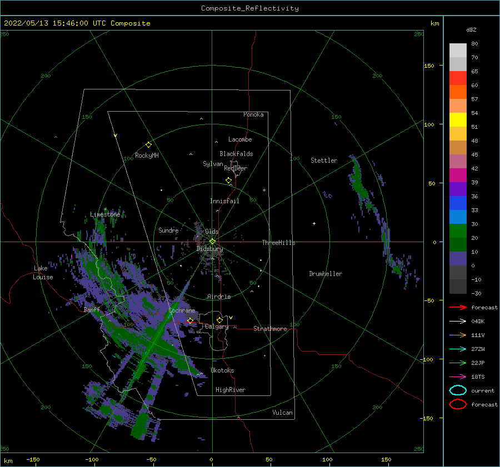Click the Calgary city label

coord(217,327)
